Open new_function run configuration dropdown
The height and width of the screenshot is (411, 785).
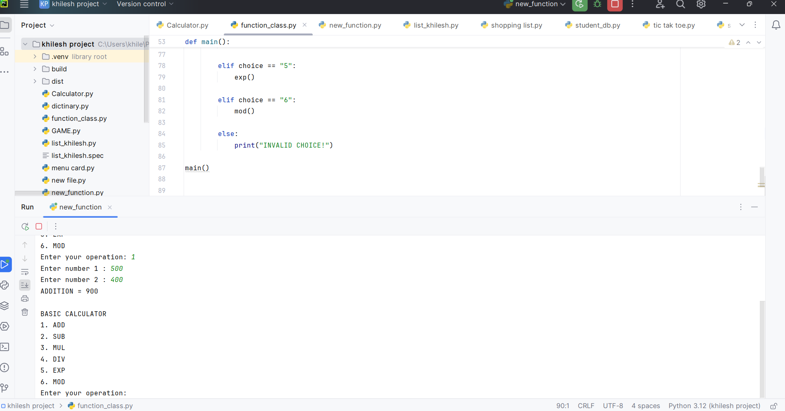535,4
